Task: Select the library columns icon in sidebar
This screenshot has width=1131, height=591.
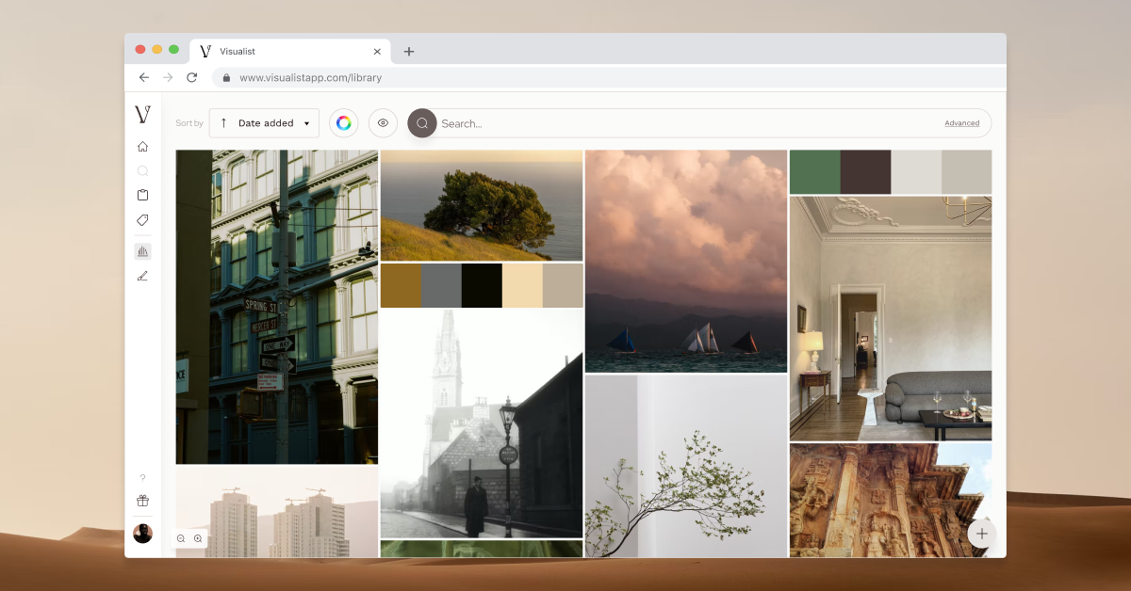Action: coord(142,251)
